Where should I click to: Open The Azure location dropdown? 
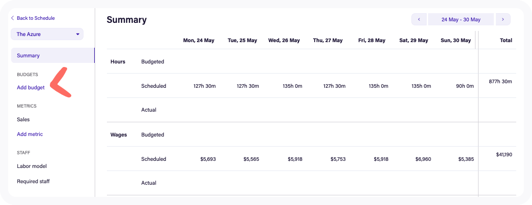(x=47, y=34)
